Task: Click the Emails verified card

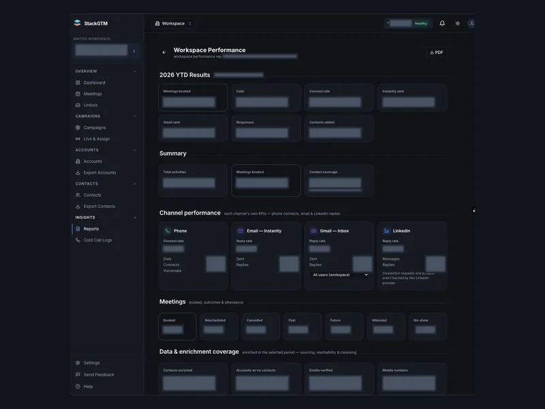Action: tap(339, 379)
